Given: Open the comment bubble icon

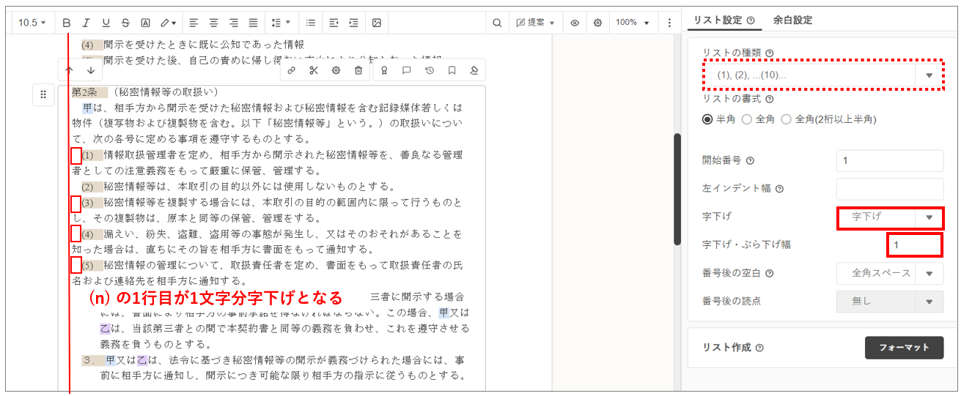Looking at the screenshot, I should [x=406, y=70].
